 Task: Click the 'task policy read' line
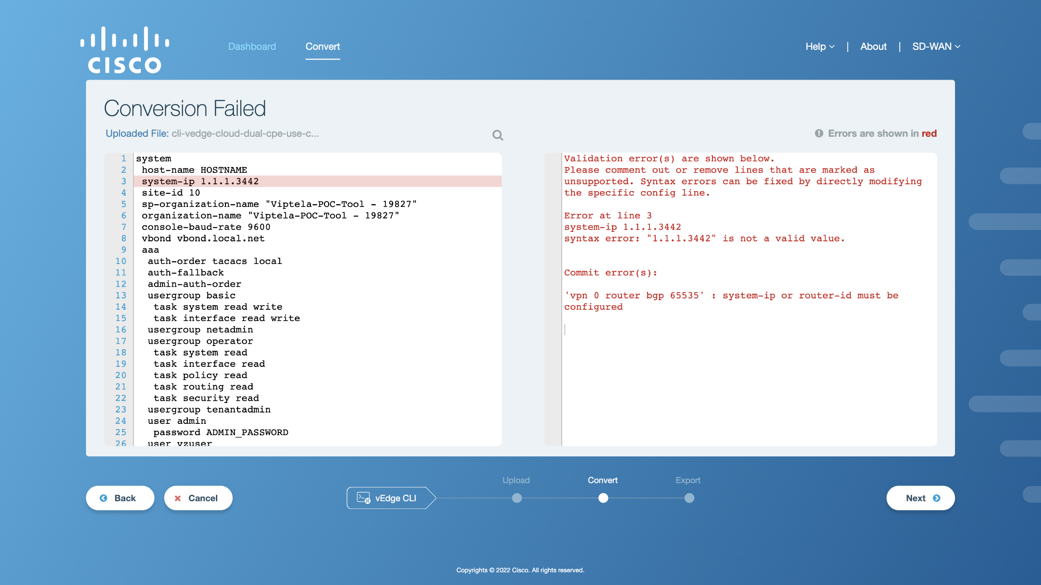pos(200,375)
